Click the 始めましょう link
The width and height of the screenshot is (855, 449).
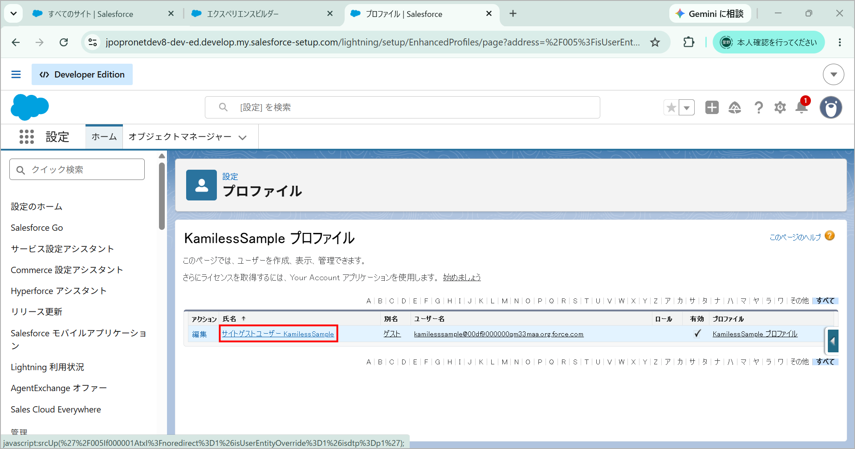pos(462,277)
